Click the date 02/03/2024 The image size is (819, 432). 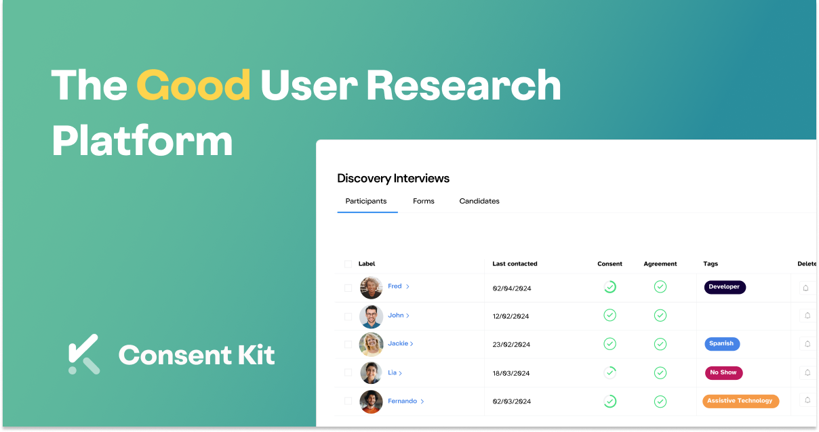511,402
